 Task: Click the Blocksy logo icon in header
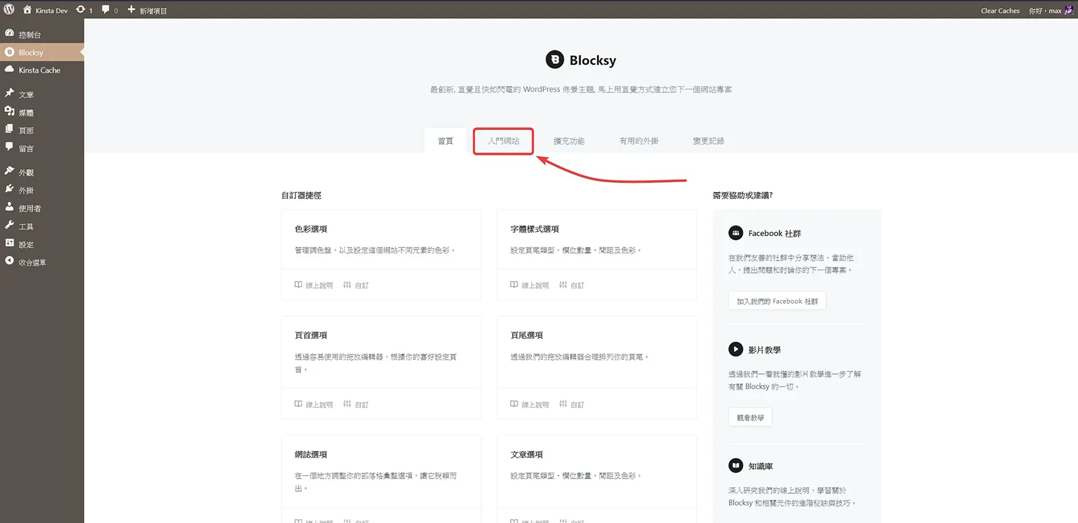[554, 60]
